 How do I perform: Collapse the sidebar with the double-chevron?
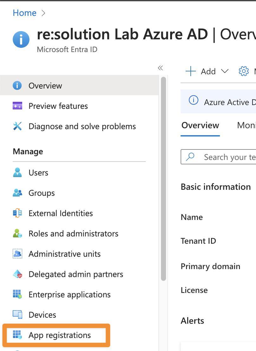(x=160, y=68)
